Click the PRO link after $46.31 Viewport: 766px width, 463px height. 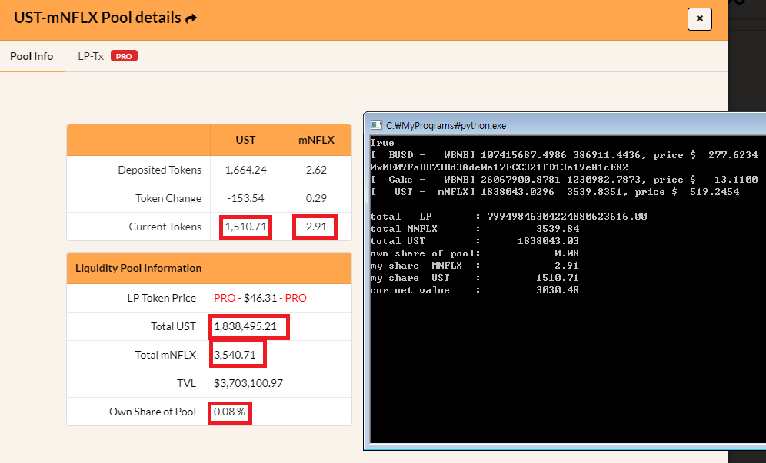click(x=296, y=298)
